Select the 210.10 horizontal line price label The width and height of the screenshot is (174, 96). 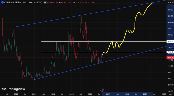coord(170,52)
